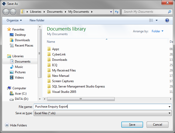The image size is (175, 133).
Task: Collapse the pane with Hide Folders
Action: click(16, 125)
